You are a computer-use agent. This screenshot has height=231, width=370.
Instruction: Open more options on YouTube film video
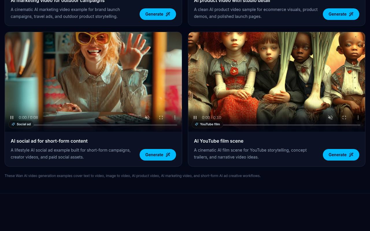(x=358, y=118)
